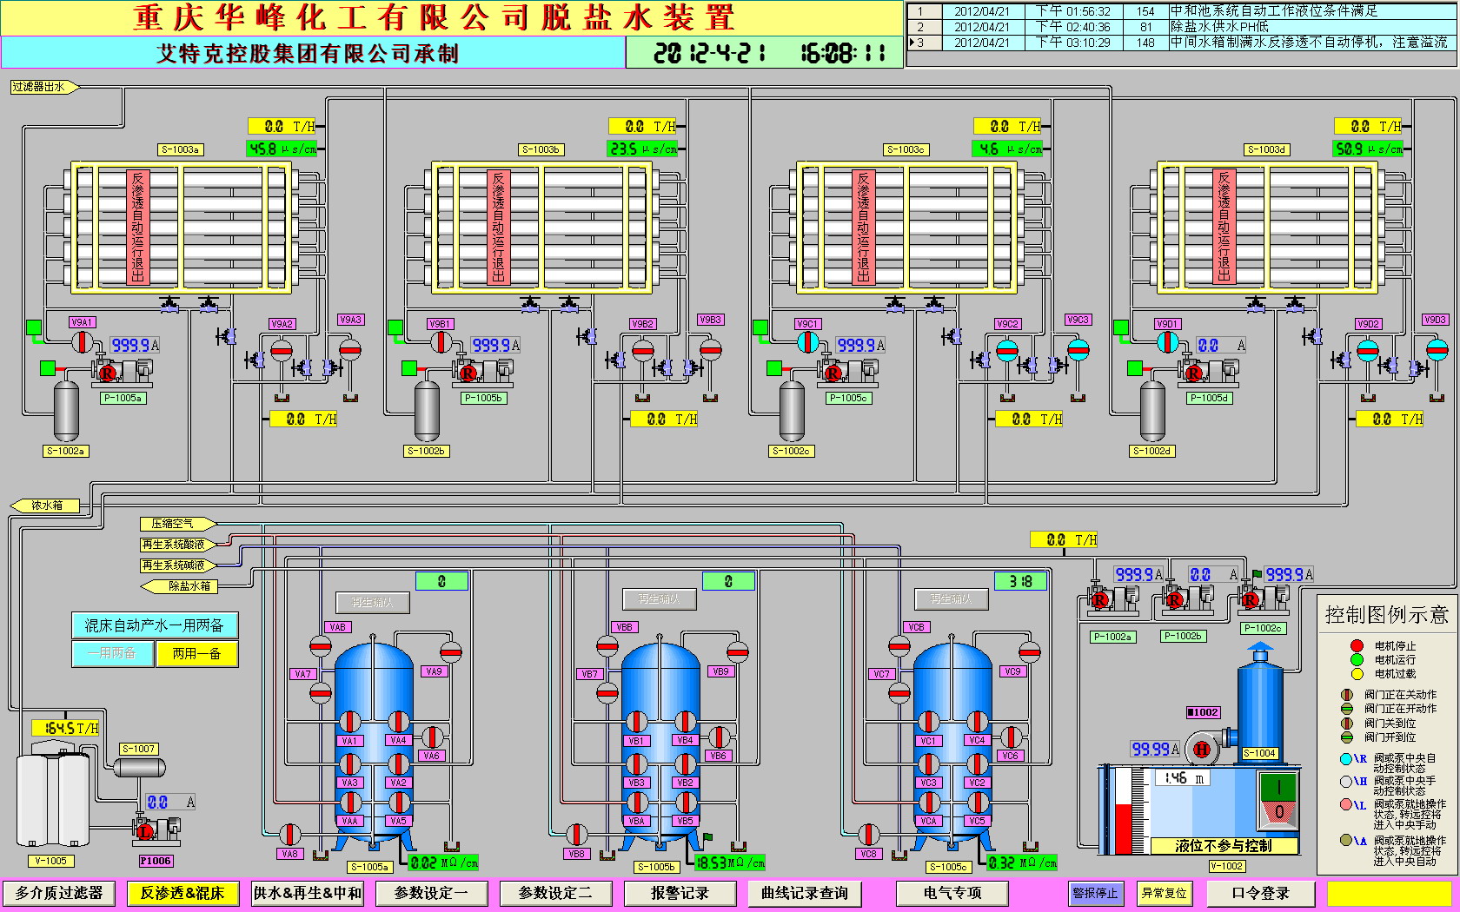Image resolution: width=1460 pixels, height=912 pixels.
Task: Select mixed bed valve VA1
Action: click(349, 721)
